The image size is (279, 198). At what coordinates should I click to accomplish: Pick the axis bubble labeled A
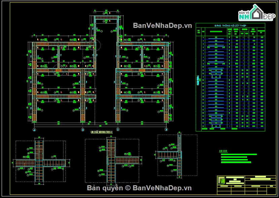tap(34, 130)
